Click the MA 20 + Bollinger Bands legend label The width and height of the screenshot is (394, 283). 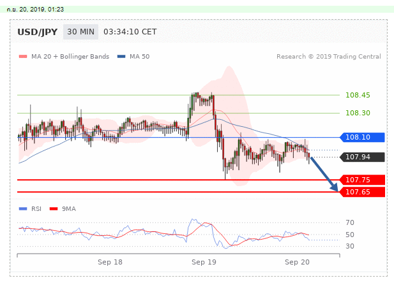pyautogui.click(x=70, y=57)
